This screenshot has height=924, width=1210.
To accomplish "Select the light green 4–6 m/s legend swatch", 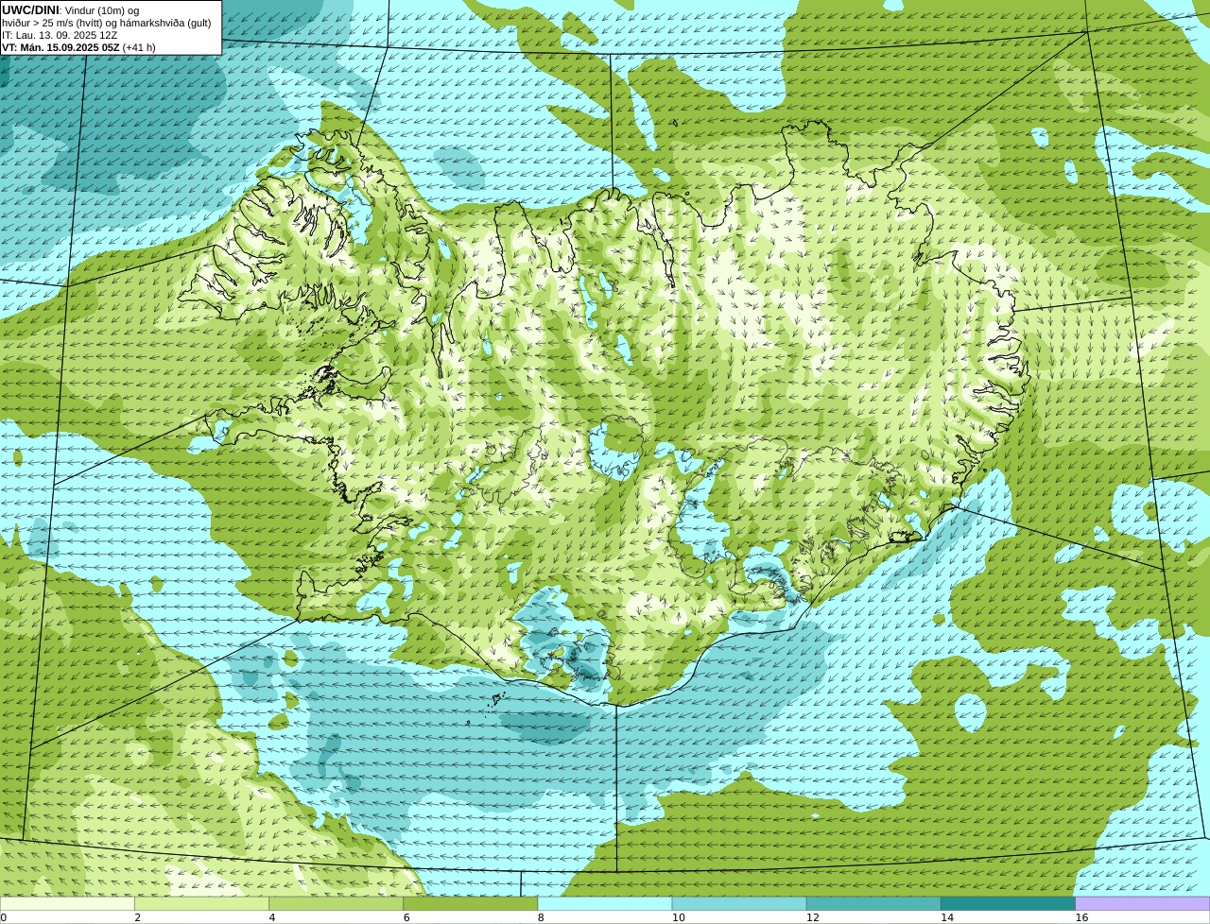I will [x=337, y=903].
